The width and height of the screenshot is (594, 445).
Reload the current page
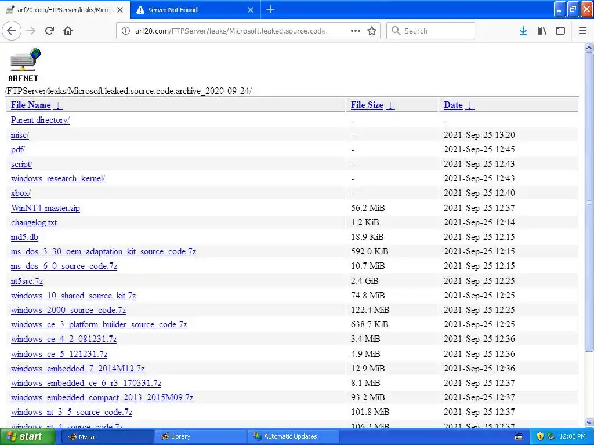(x=49, y=31)
